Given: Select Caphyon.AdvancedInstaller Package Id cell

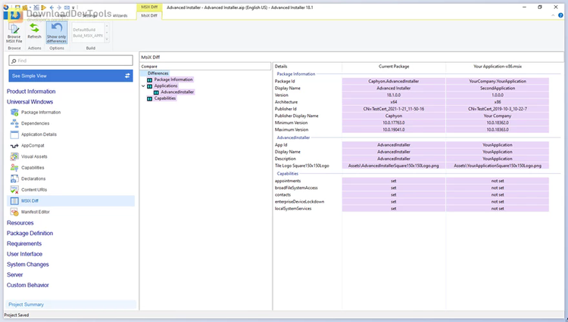Looking at the screenshot, I should click(x=394, y=82).
